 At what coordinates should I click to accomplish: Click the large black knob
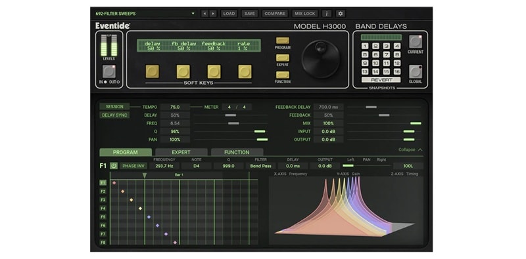click(x=321, y=59)
